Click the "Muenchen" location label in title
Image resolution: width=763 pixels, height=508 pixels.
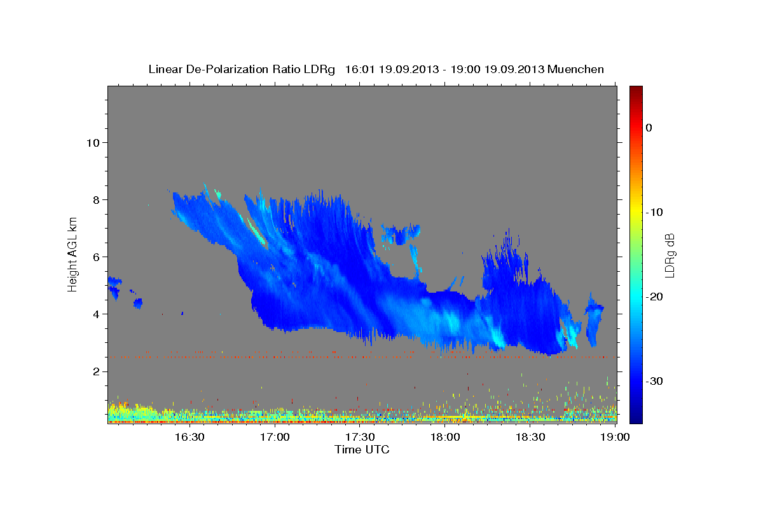pyautogui.click(x=576, y=69)
